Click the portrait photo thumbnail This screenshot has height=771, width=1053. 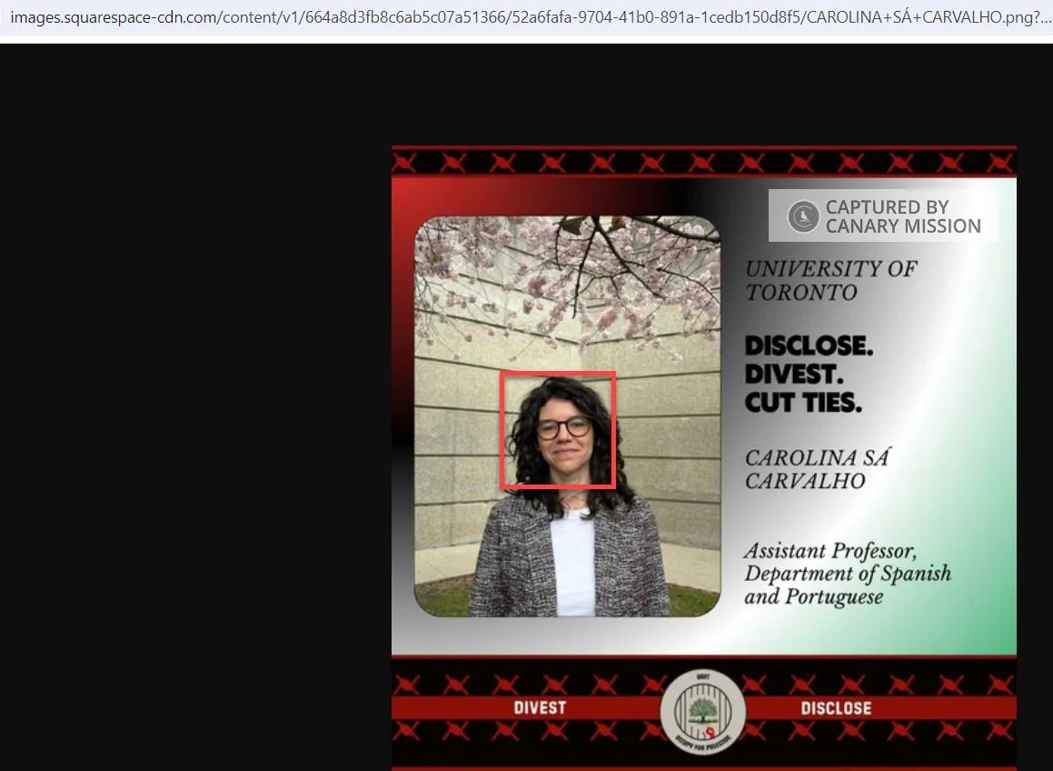tap(568, 416)
